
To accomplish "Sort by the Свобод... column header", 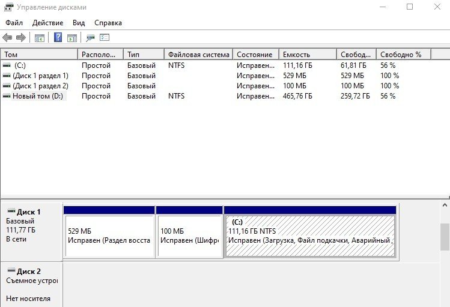I will point(356,54).
